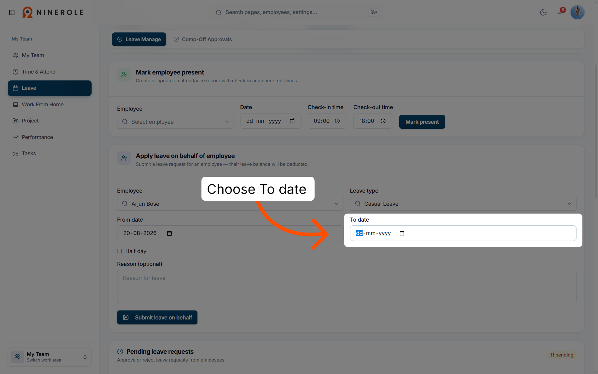598x374 pixels.
Task: Open Tasks in the sidebar
Action: tap(50, 153)
